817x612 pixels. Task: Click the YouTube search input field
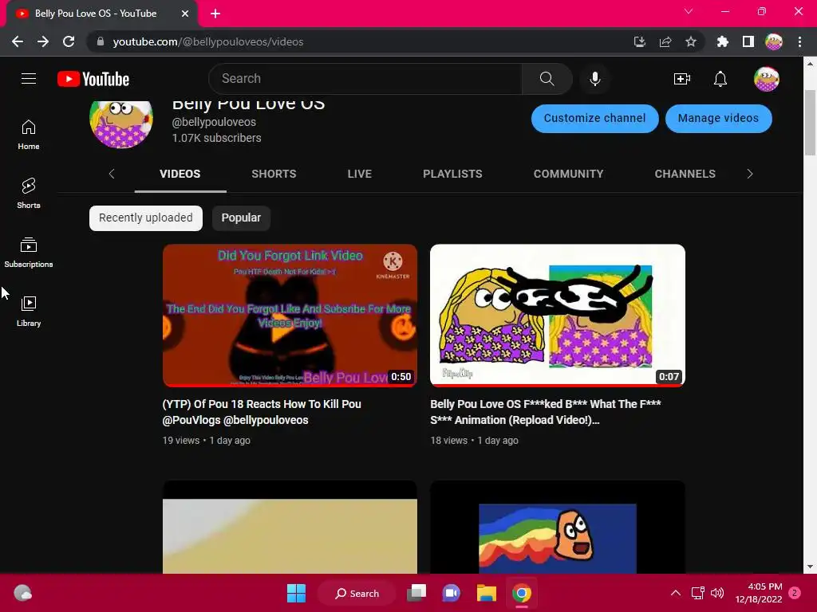point(365,79)
